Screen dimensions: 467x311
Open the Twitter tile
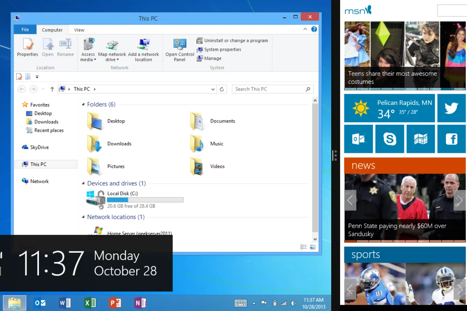click(451, 108)
